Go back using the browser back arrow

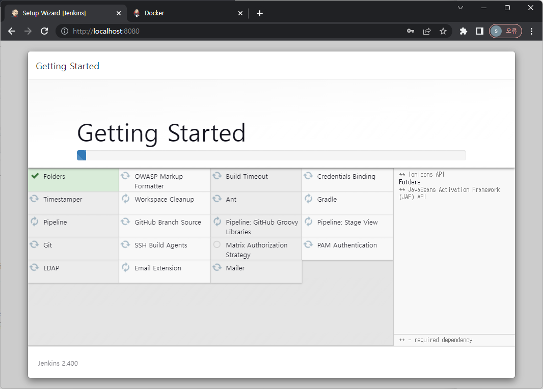coord(12,31)
